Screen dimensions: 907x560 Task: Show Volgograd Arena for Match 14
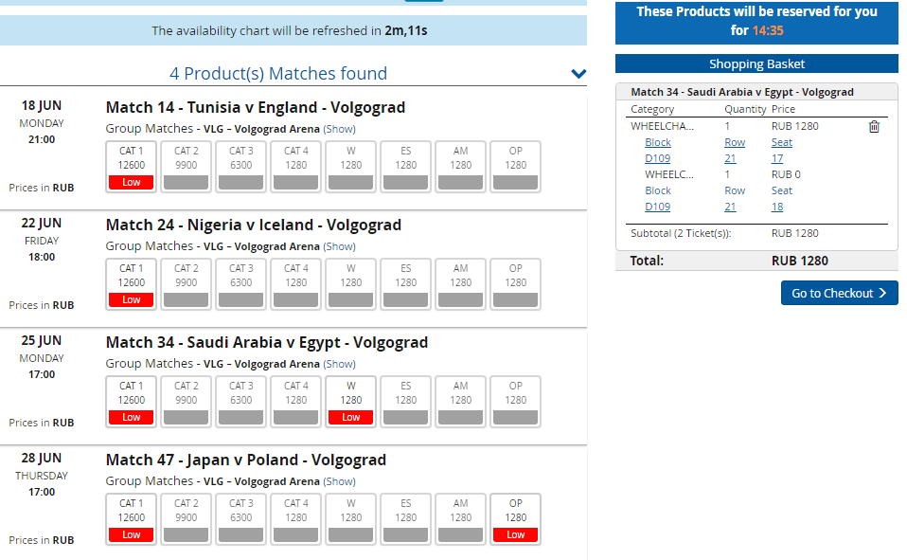point(340,129)
